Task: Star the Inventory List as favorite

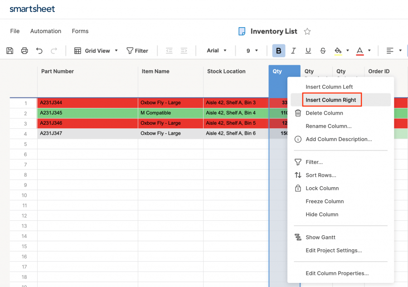Action: tap(307, 31)
